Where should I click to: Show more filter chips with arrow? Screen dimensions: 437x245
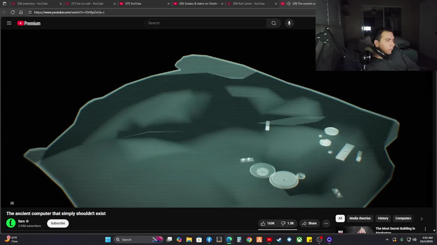point(422,219)
